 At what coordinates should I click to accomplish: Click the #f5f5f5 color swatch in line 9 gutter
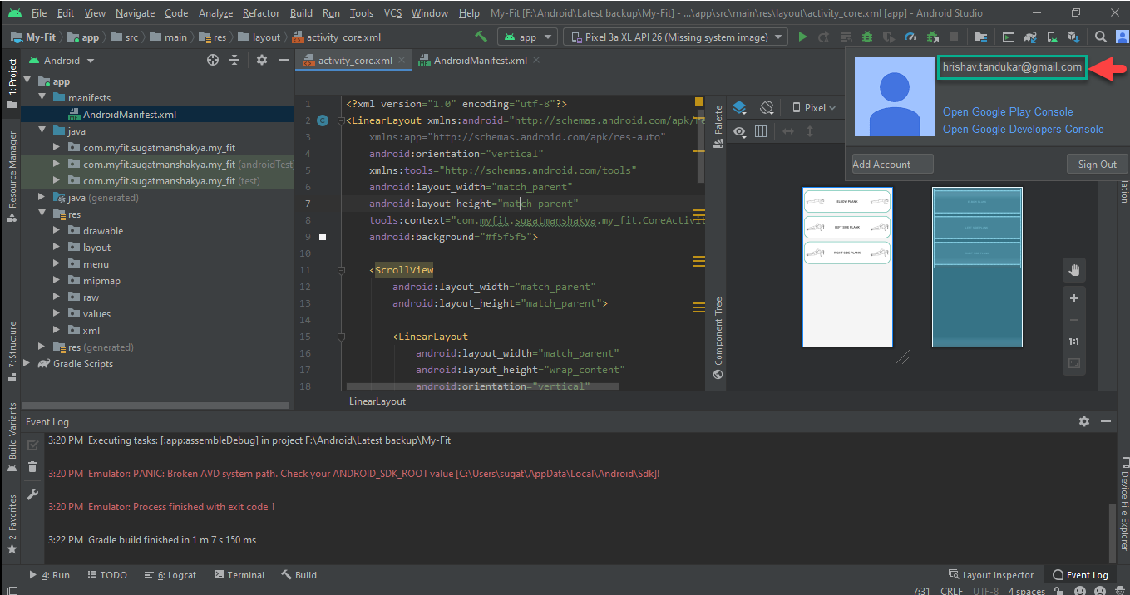coord(323,237)
